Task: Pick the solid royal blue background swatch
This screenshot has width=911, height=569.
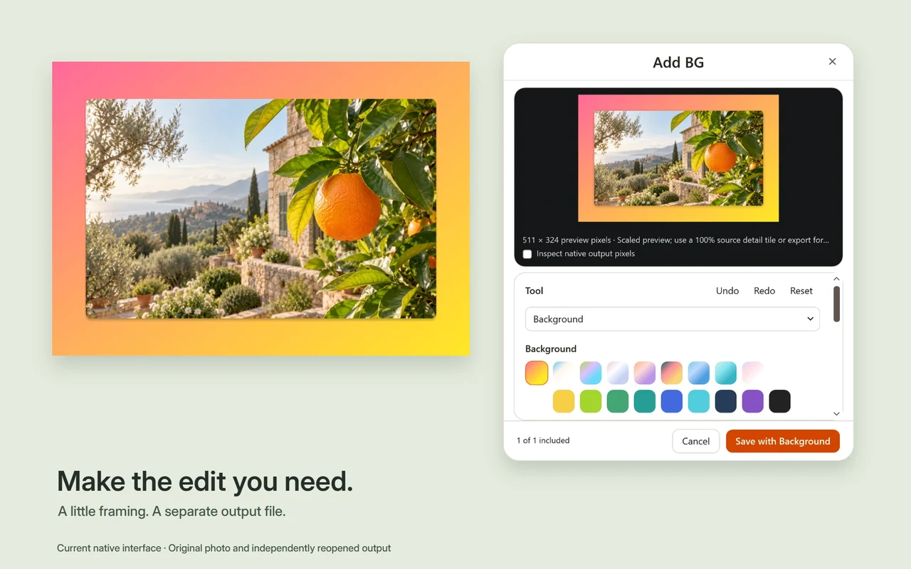Action: click(x=672, y=401)
